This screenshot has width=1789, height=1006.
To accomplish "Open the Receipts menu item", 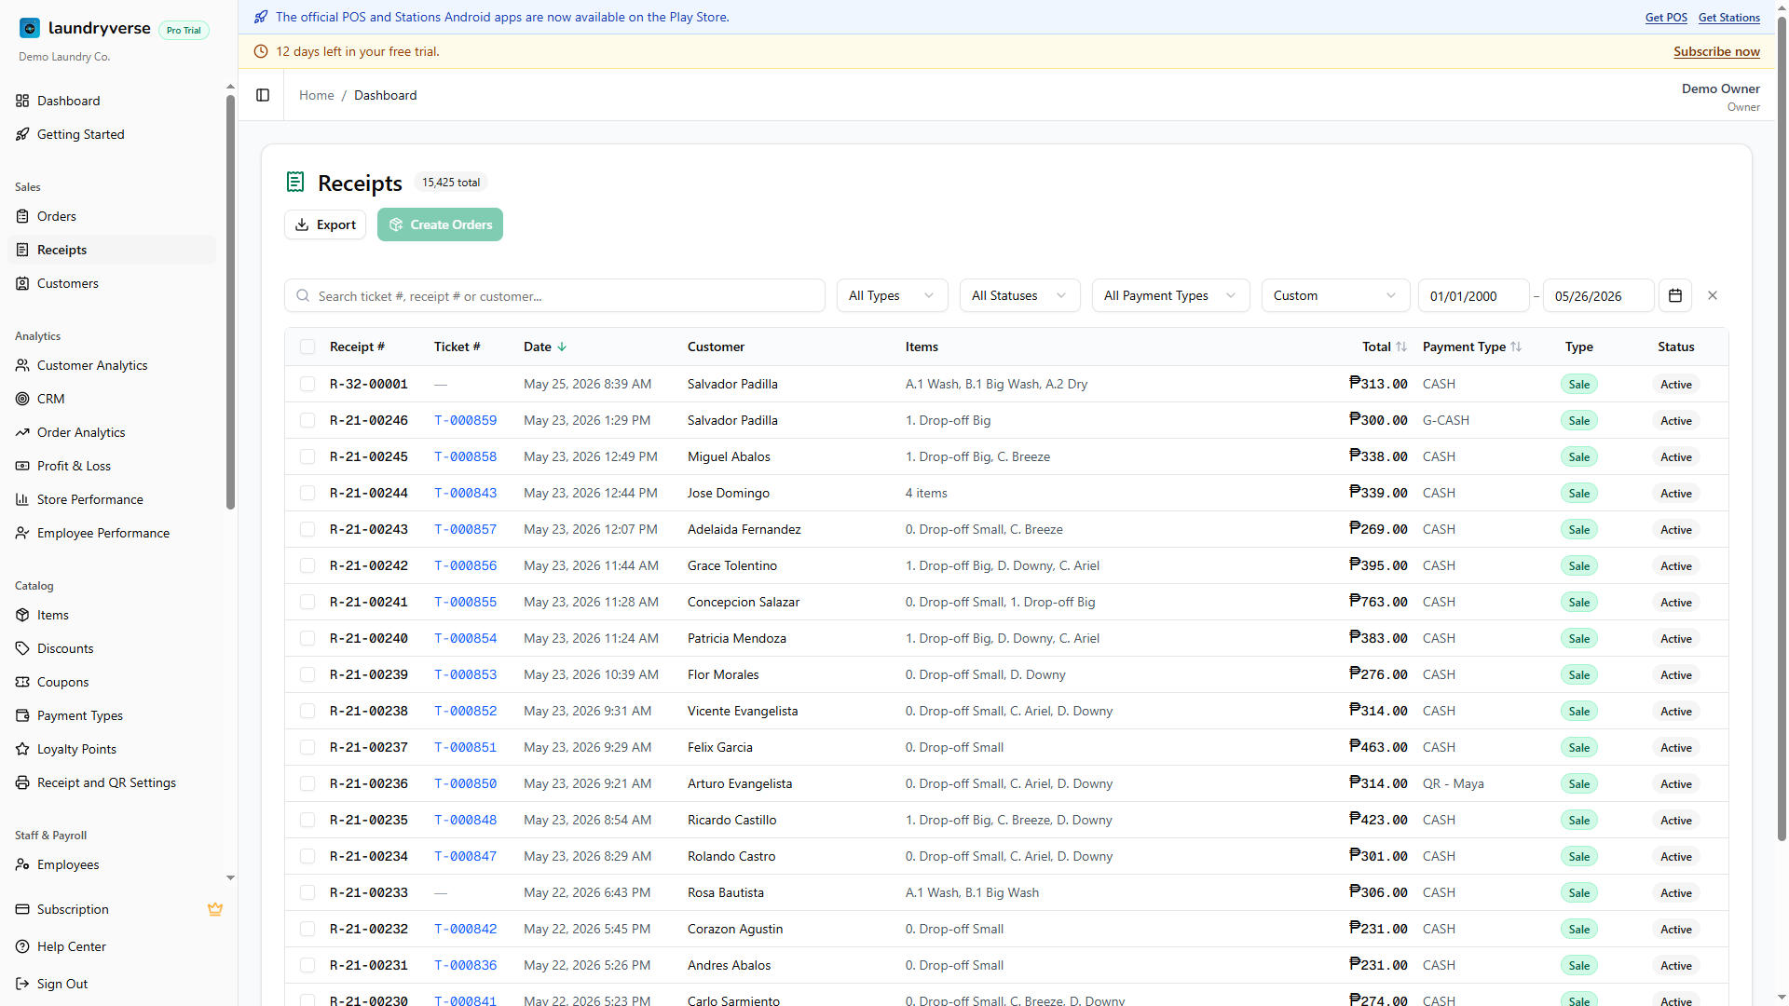I will point(112,250).
